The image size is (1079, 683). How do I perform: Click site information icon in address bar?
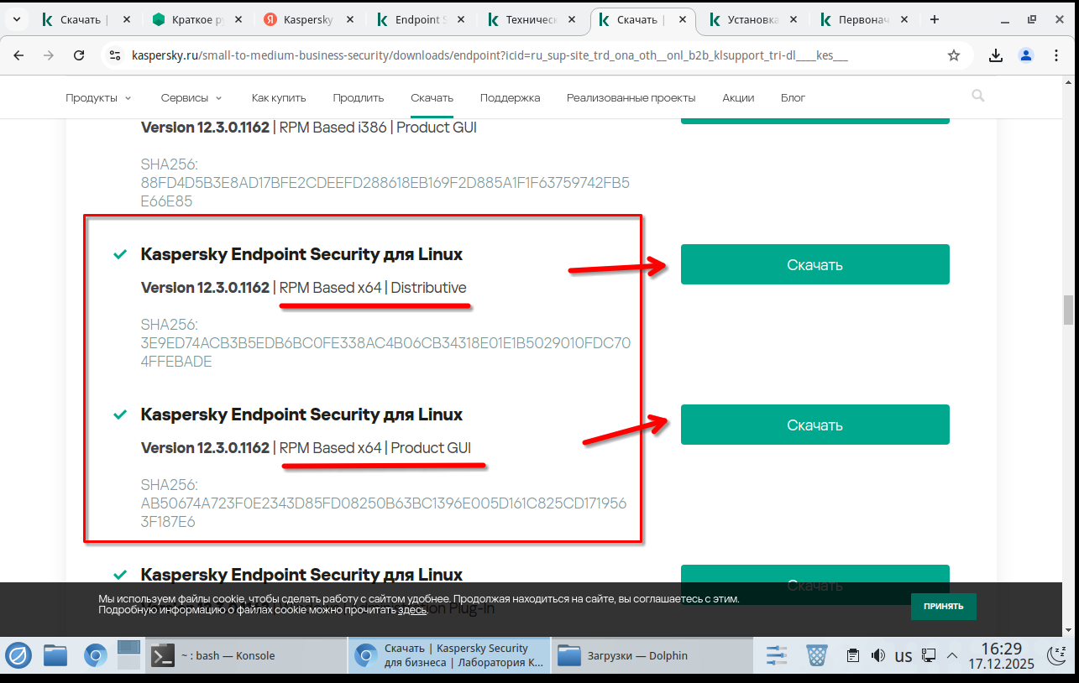click(x=116, y=55)
